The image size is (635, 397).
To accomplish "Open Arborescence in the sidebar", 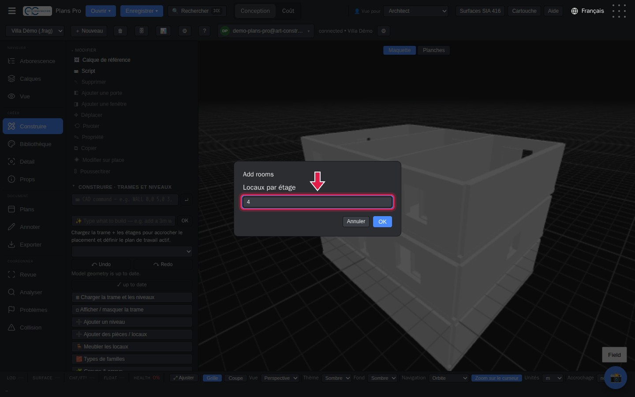I will click(x=33, y=61).
